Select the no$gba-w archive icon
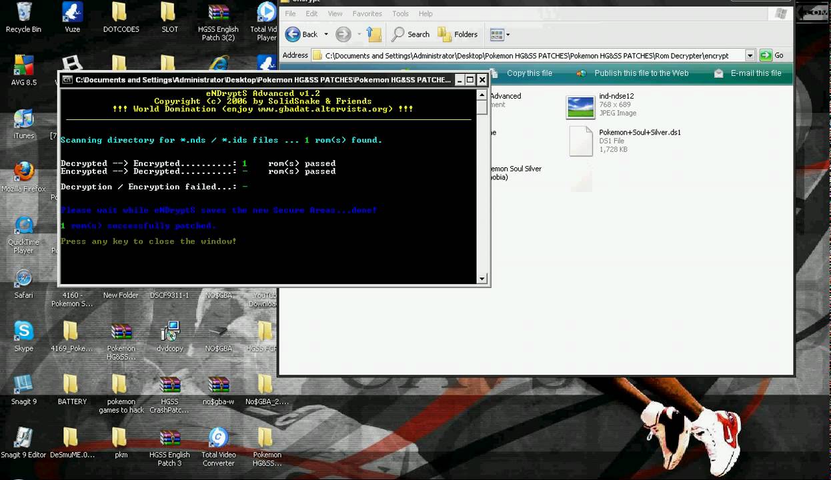 pos(218,390)
